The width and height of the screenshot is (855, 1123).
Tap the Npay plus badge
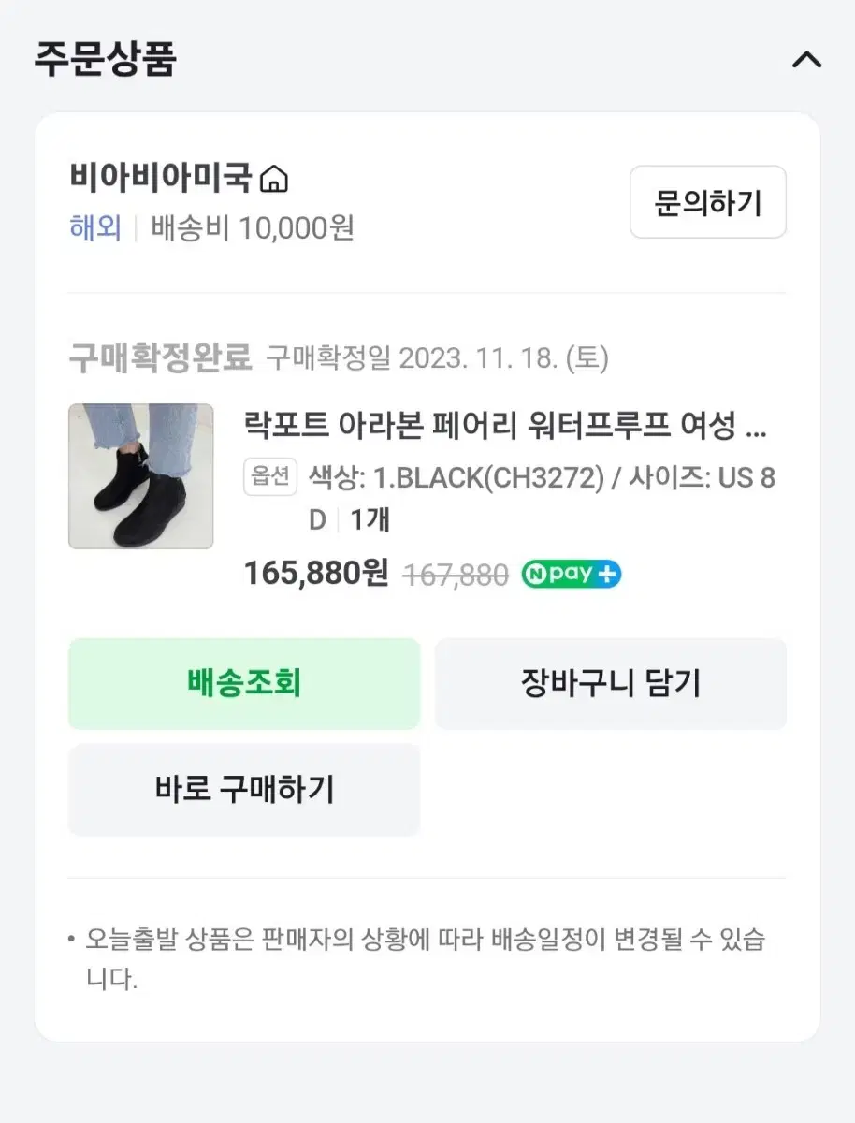[571, 574]
